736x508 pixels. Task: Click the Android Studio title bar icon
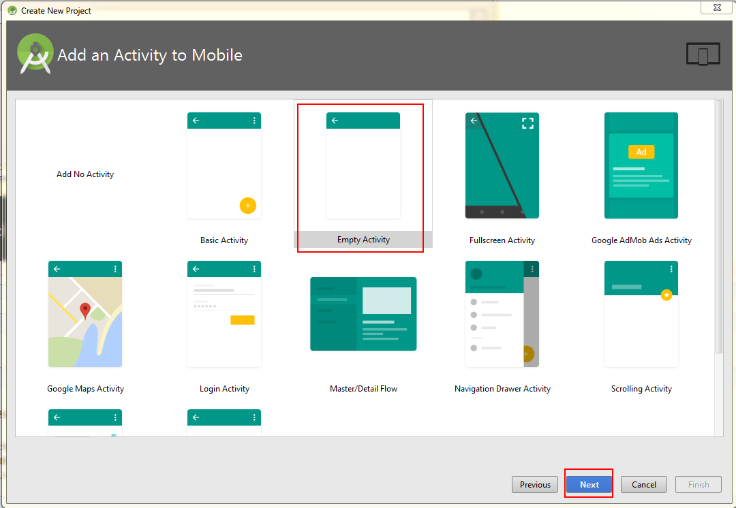point(12,10)
